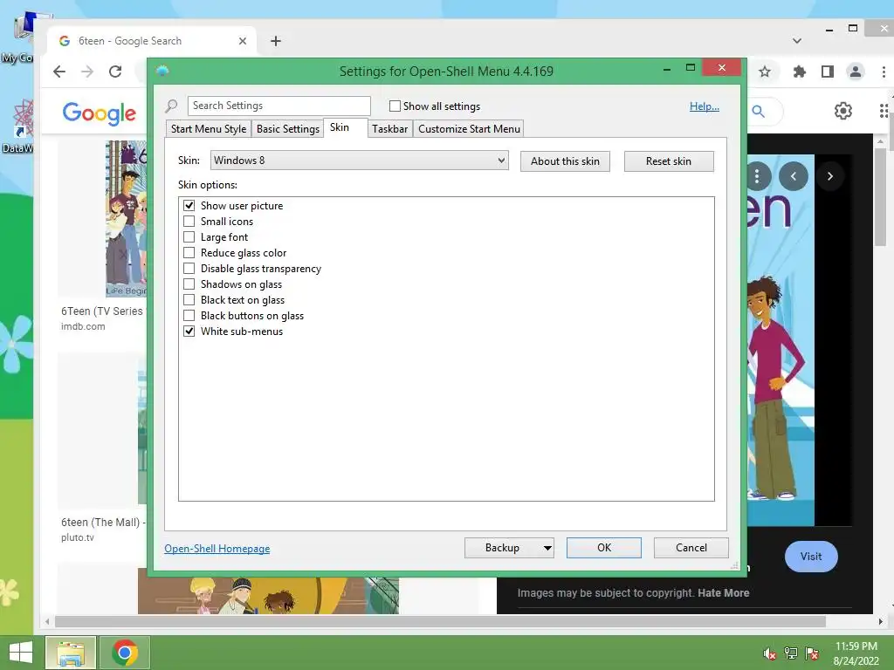Viewport: 894px width, 670px height.
Task: Open DataW desktop shortcut
Action: (18, 126)
